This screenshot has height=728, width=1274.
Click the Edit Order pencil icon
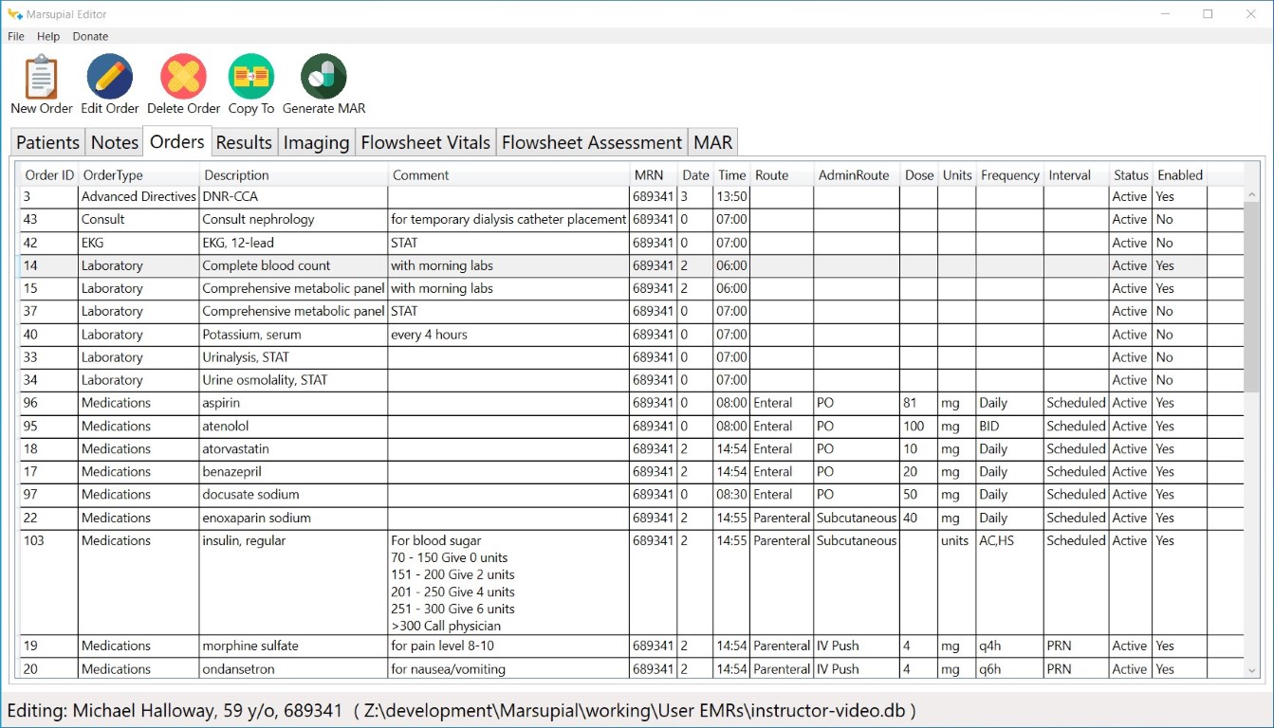[110, 77]
